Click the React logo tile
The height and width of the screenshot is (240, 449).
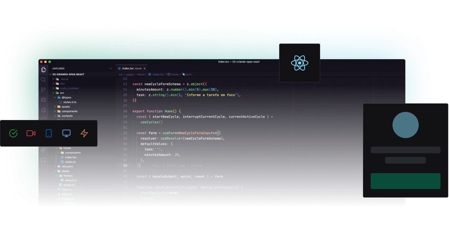[x=299, y=63]
